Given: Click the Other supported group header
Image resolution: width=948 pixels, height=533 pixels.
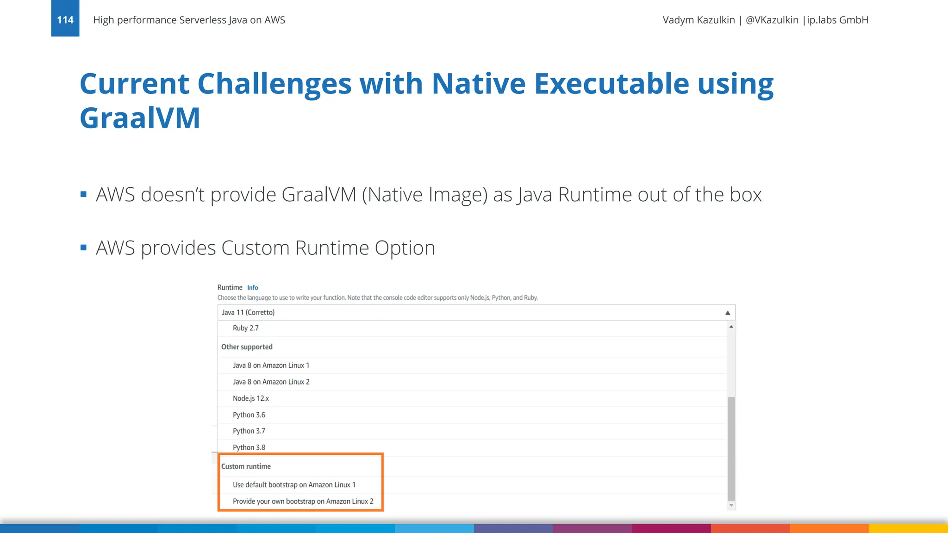Looking at the screenshot, I should (247, 347).
